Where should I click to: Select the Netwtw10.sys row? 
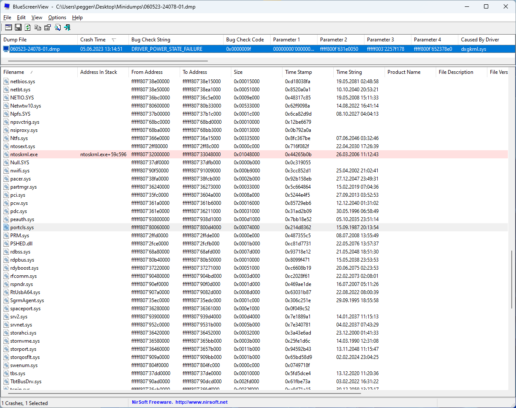[x=255, y=106]
